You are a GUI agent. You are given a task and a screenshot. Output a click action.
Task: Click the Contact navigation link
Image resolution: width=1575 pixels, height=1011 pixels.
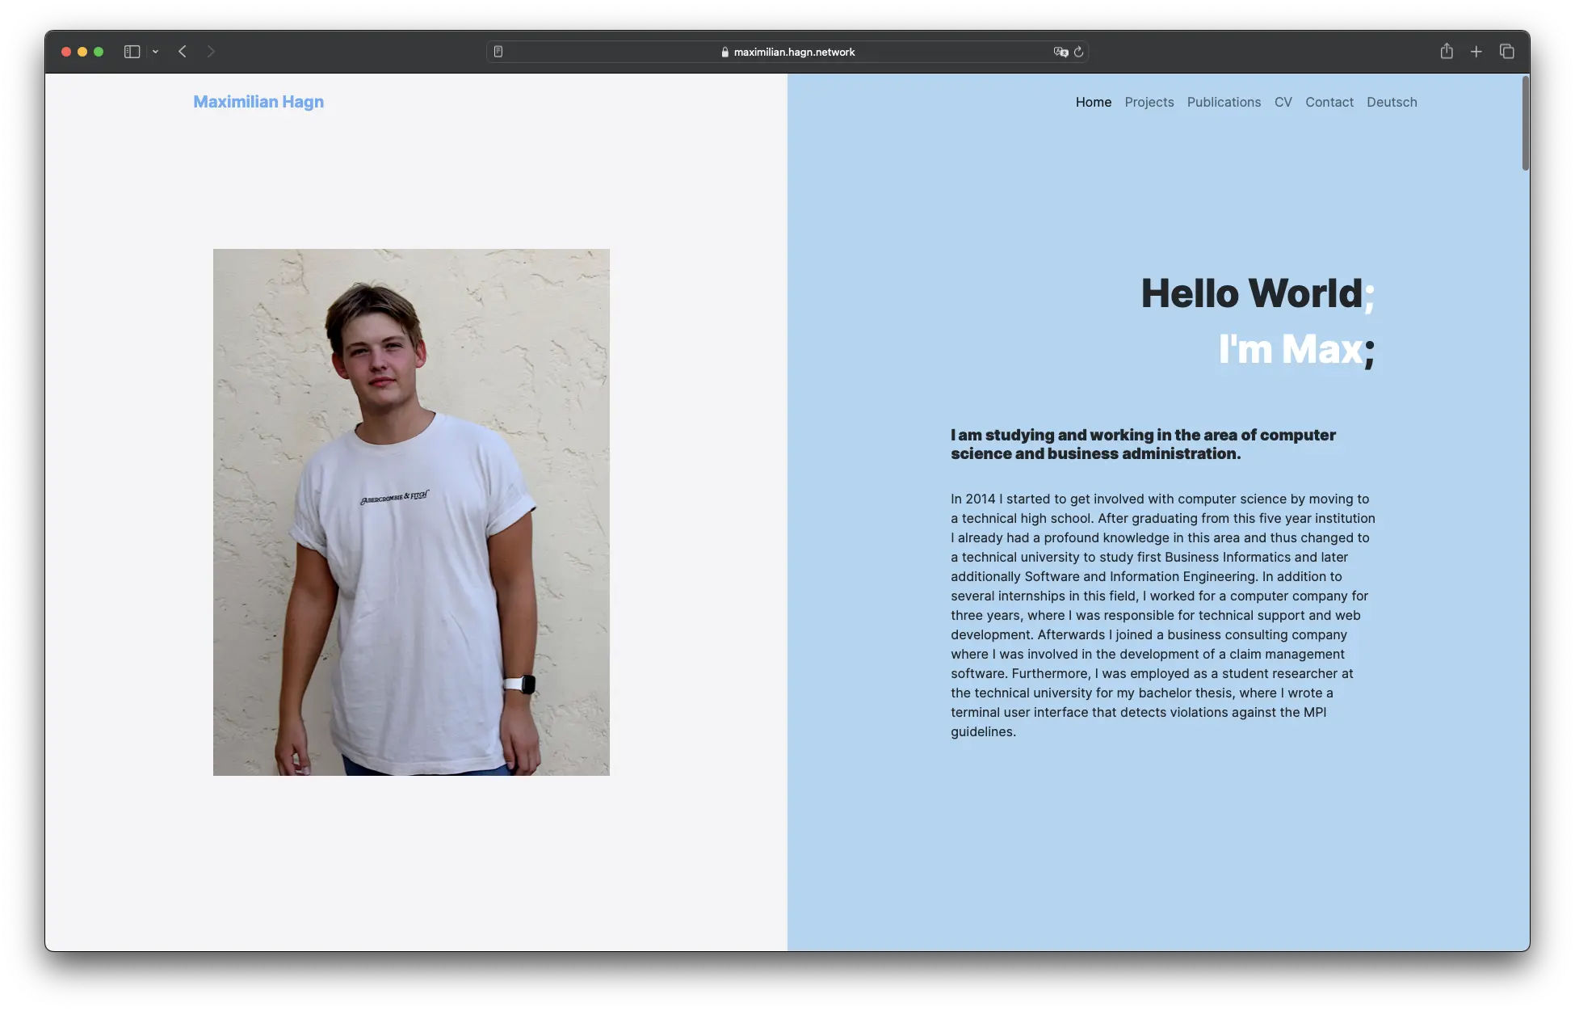pyautogui.click(x=1329, y=103)
